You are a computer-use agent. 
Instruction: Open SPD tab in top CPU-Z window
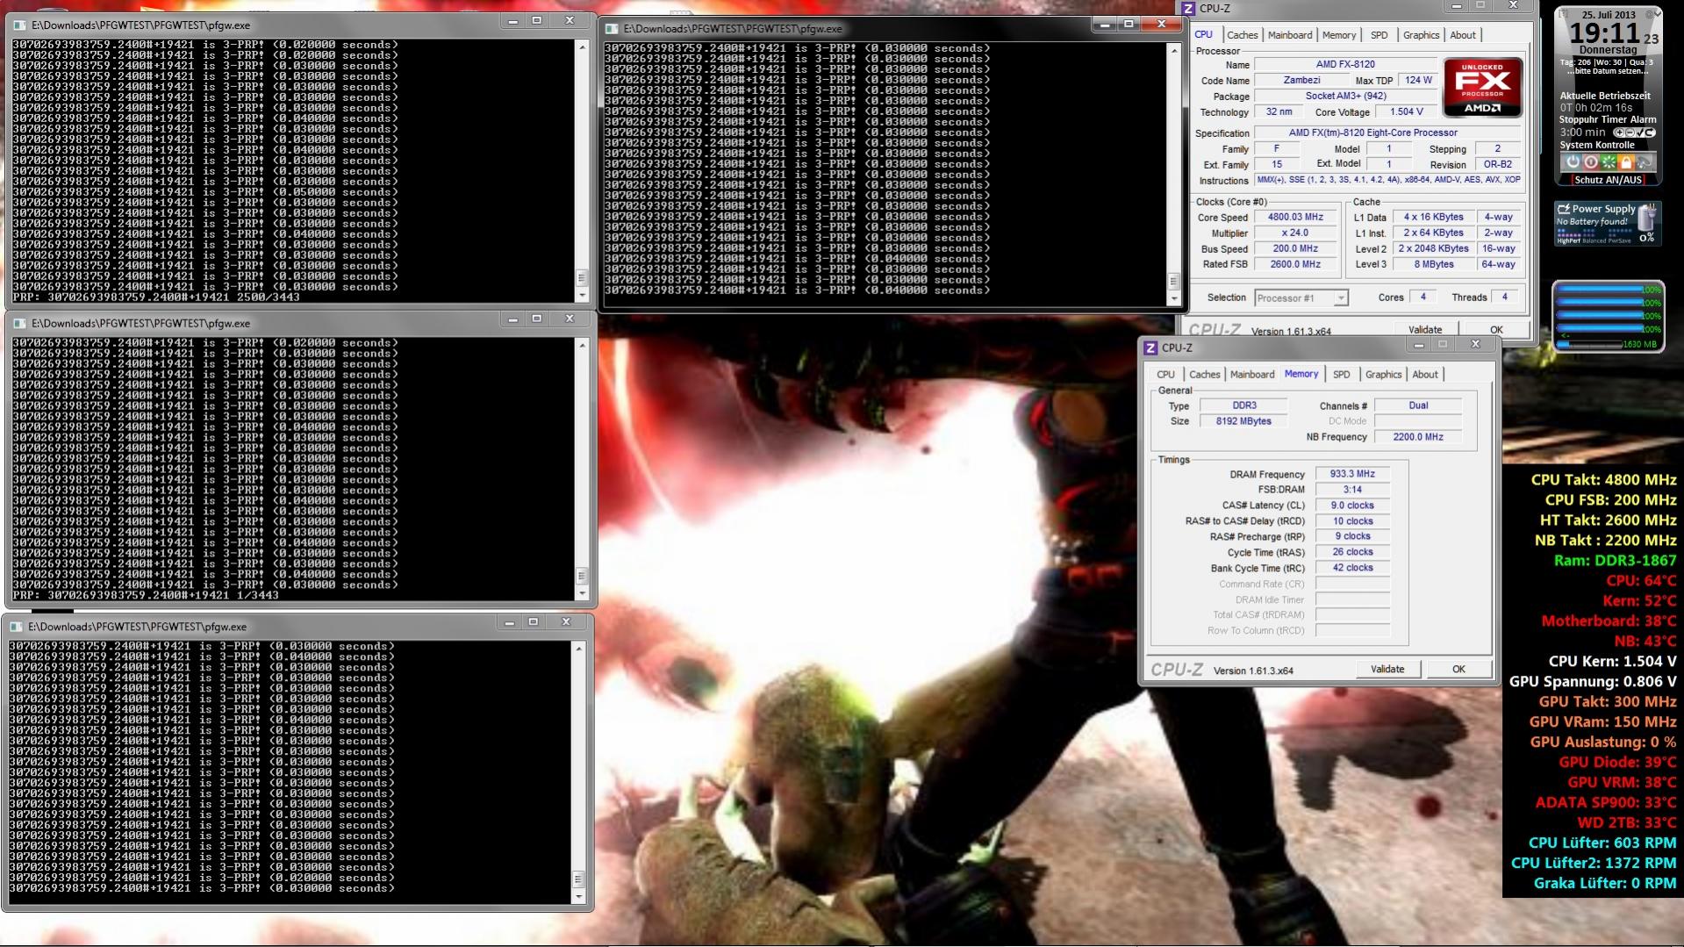[x=1379, y=35]
